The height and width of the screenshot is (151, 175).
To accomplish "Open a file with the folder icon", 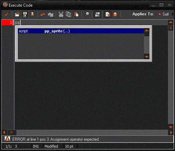I will pyautogui.click(x=17, y=14).
